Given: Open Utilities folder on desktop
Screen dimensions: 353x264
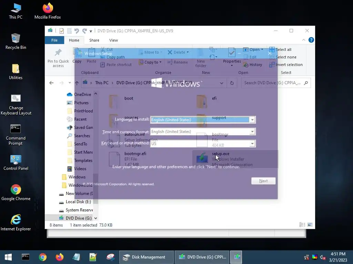Looking at the screenshot, I should point(16,72).
